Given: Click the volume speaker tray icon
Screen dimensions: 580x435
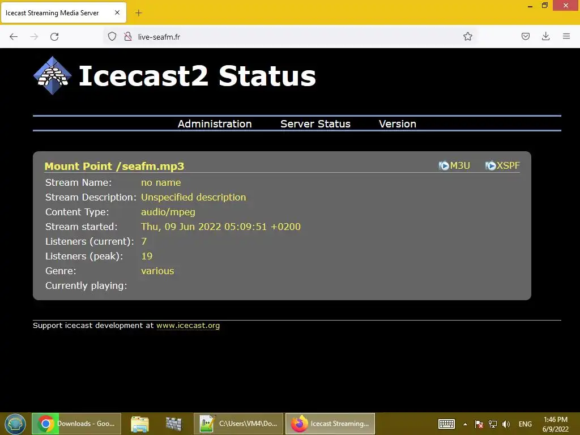Looking at the screenshot, I should point(506,424).
